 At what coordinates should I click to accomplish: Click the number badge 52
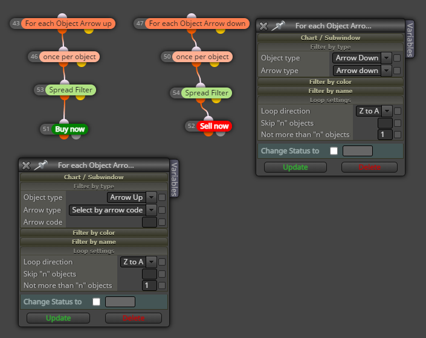192,126
